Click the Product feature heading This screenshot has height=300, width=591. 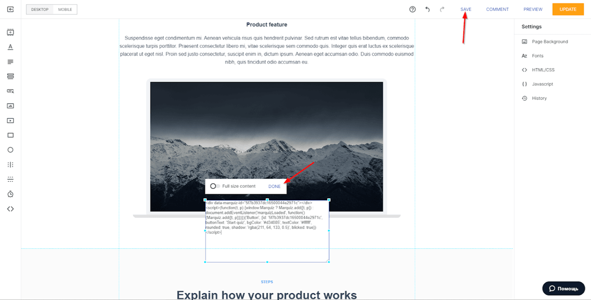point(267,25)
